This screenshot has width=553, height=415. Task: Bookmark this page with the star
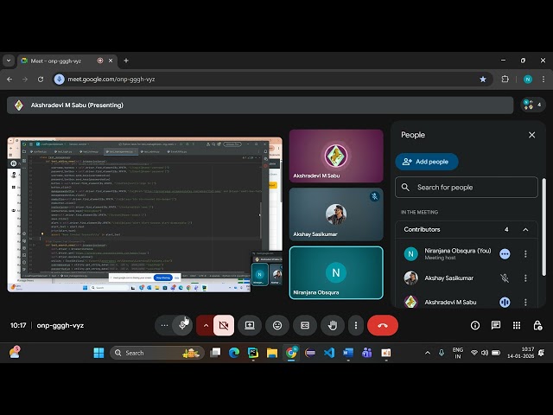coord(483,80)
